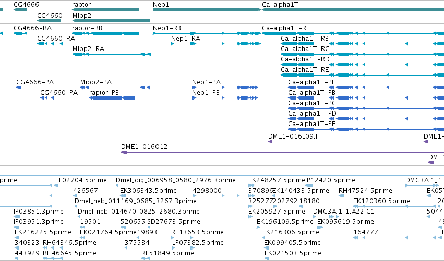Select BAC end DME1-016L09.F
This screenshot has height=261, width=444.
[x=270, y=142]
